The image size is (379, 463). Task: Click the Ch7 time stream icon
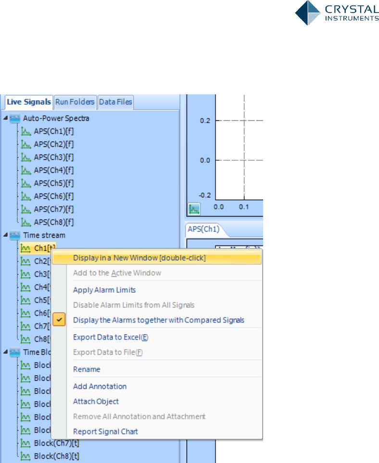click(x=25, y=326)
